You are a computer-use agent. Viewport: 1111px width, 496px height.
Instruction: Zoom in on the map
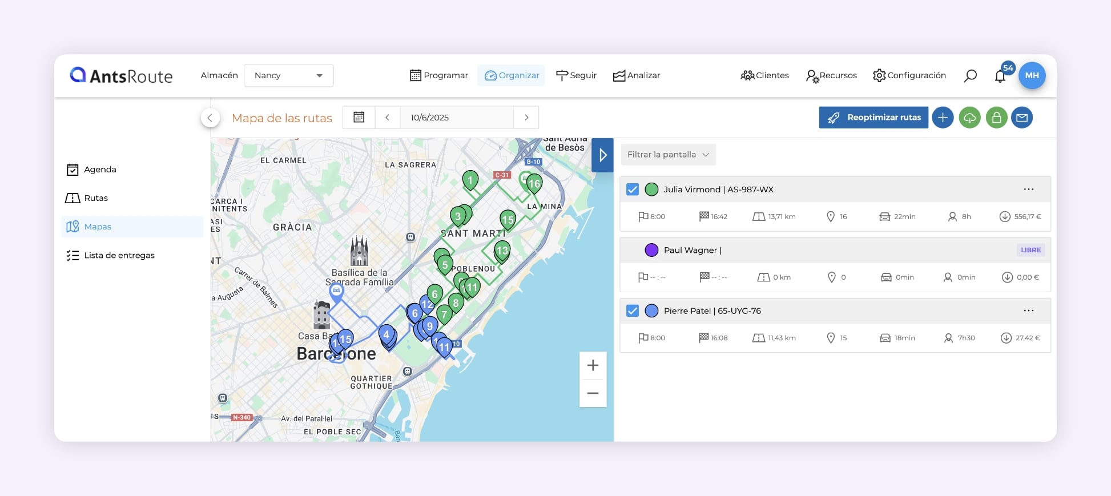pos(593,365)
